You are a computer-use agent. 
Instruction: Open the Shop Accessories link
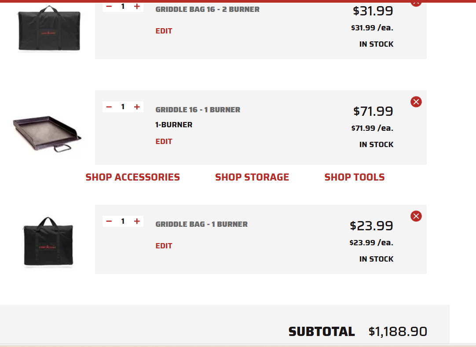(133, 177)
